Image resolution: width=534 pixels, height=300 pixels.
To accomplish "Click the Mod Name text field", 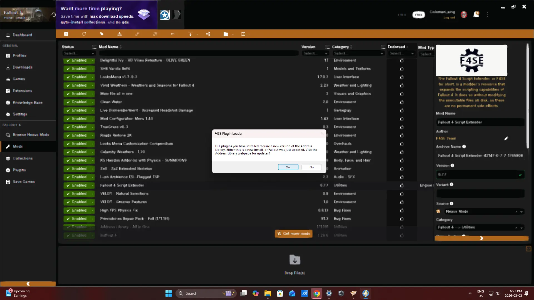I will pos(480,122).
